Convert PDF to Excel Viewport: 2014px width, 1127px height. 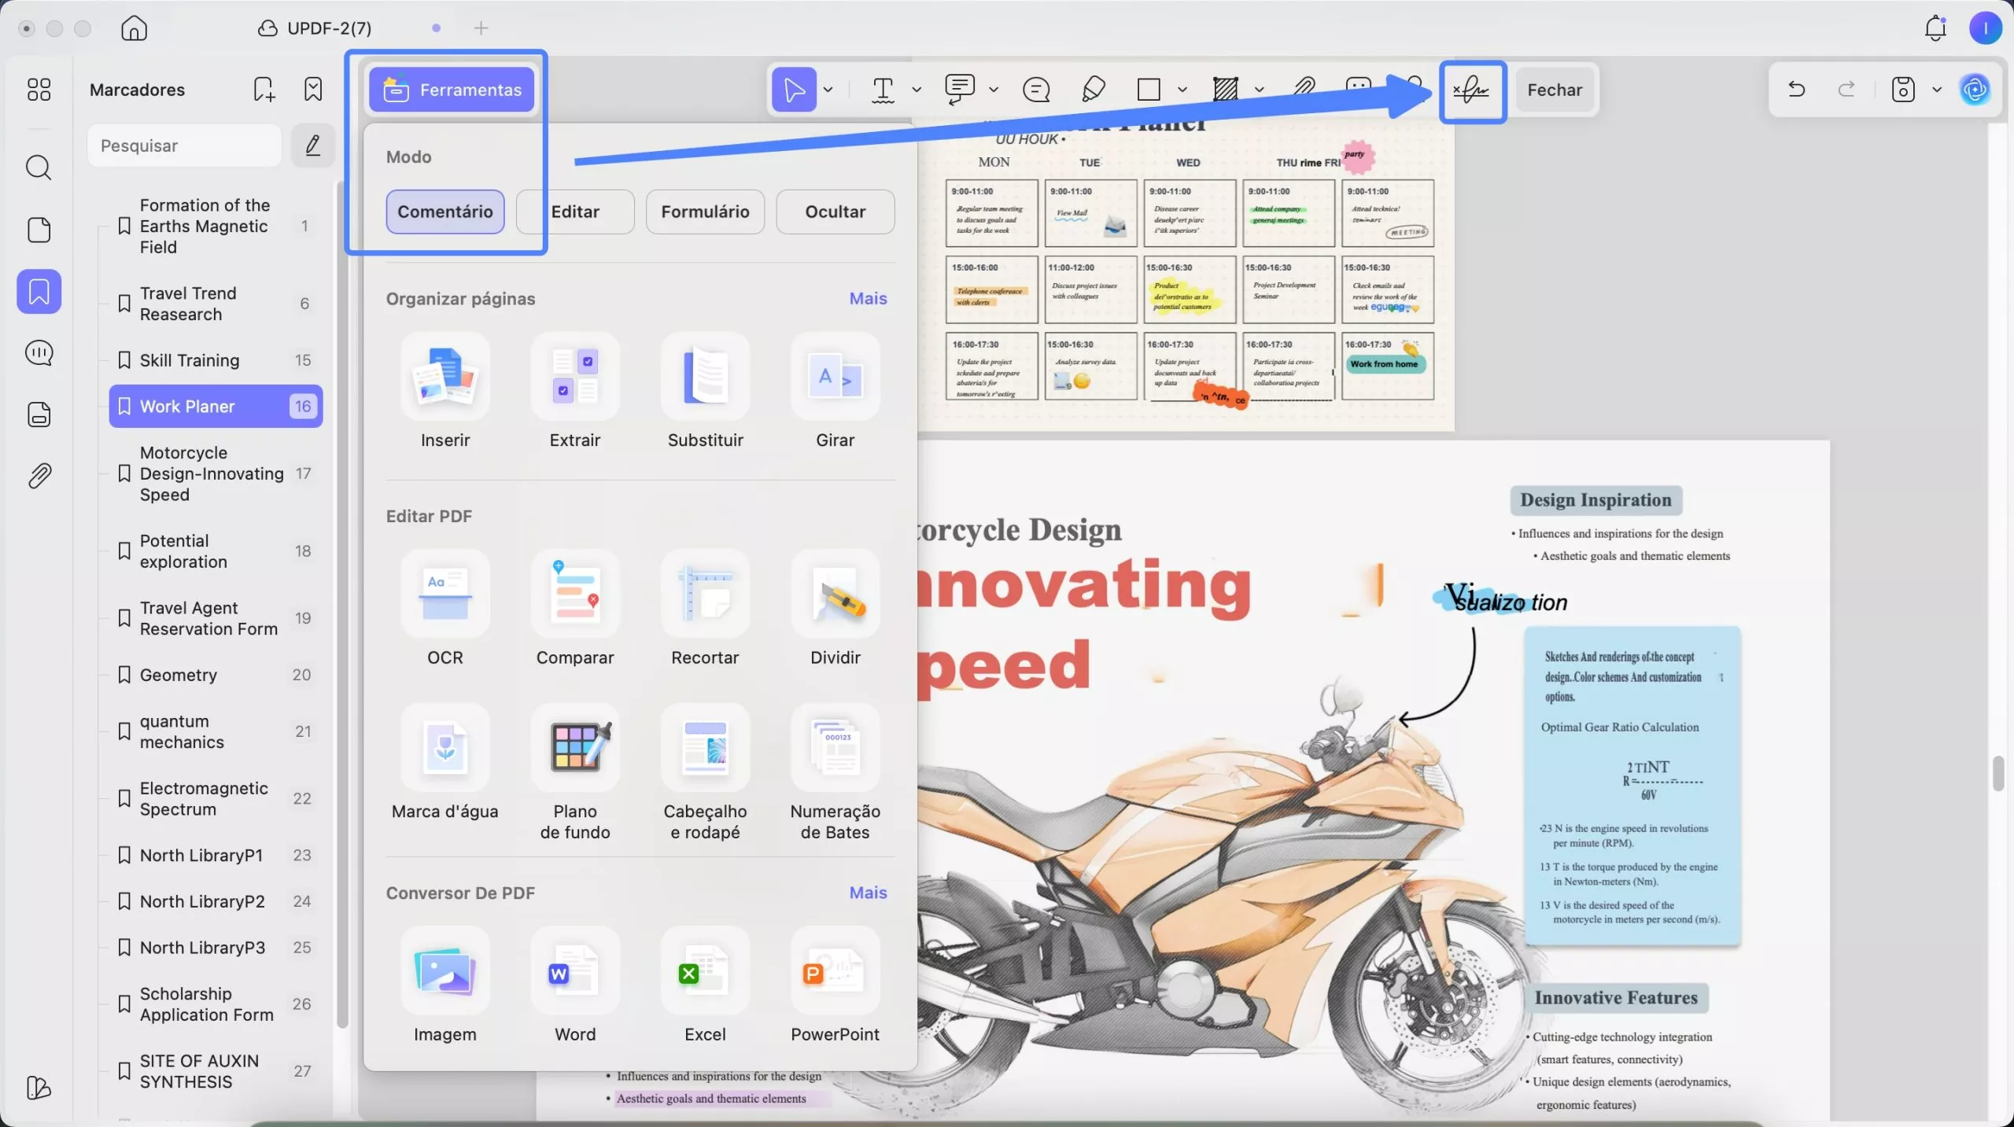tap(705, 986)
